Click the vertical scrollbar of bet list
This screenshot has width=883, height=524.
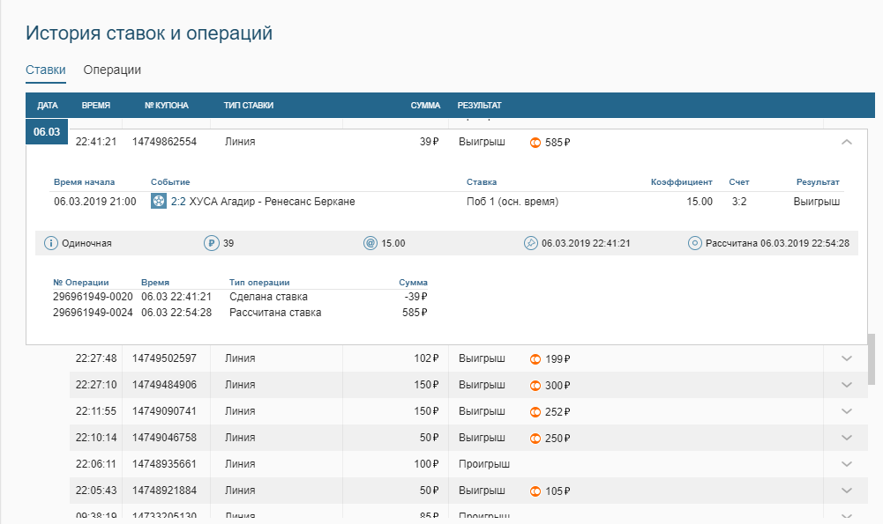pyautogui.click(x=872, y=358)
